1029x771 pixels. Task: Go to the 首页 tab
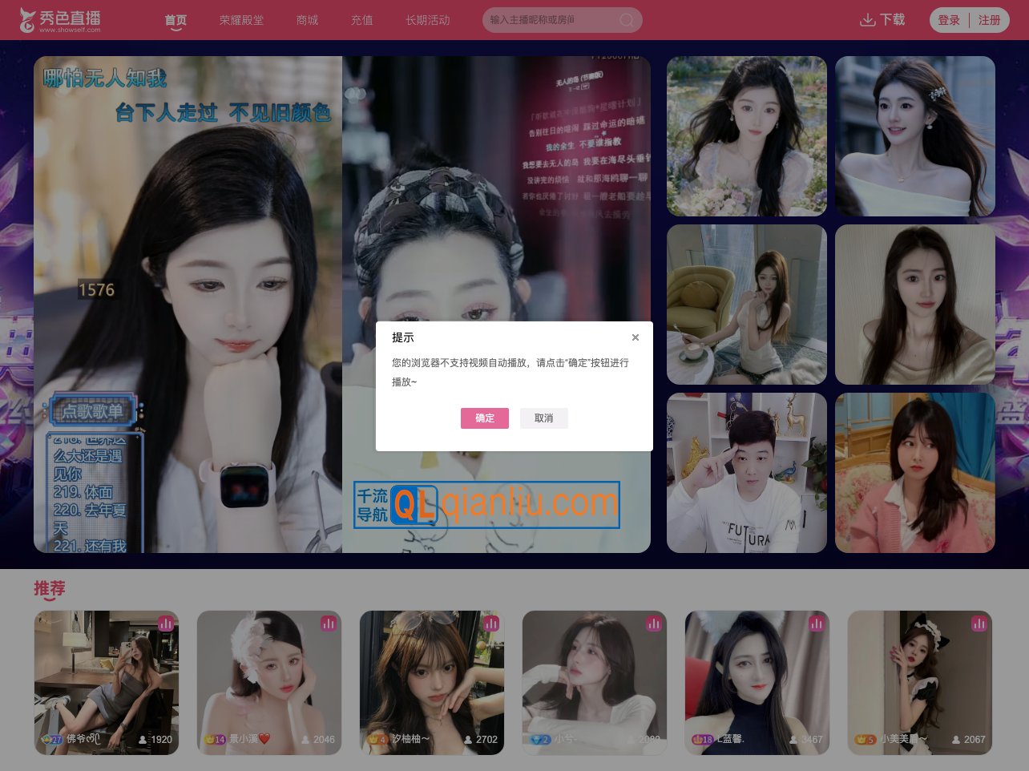(x=176, y=20)
